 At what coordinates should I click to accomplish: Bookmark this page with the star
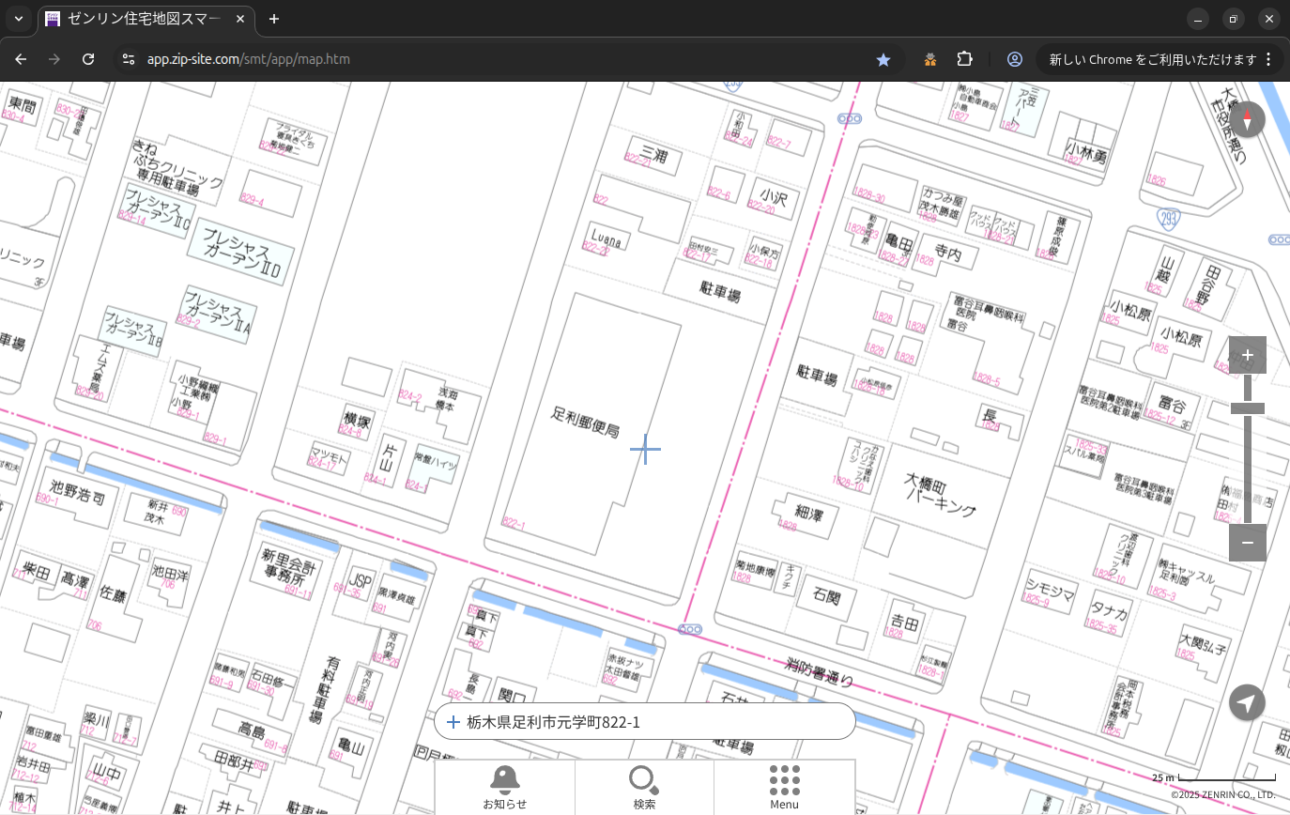883,59
